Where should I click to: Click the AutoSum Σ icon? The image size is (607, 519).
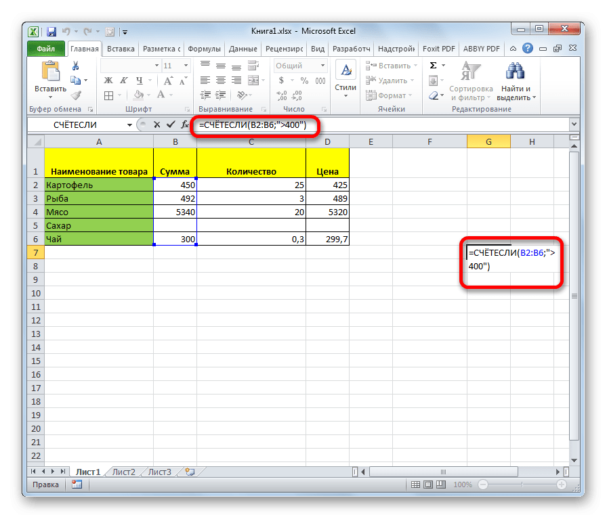pyautogui.click(x=433, y=66)
